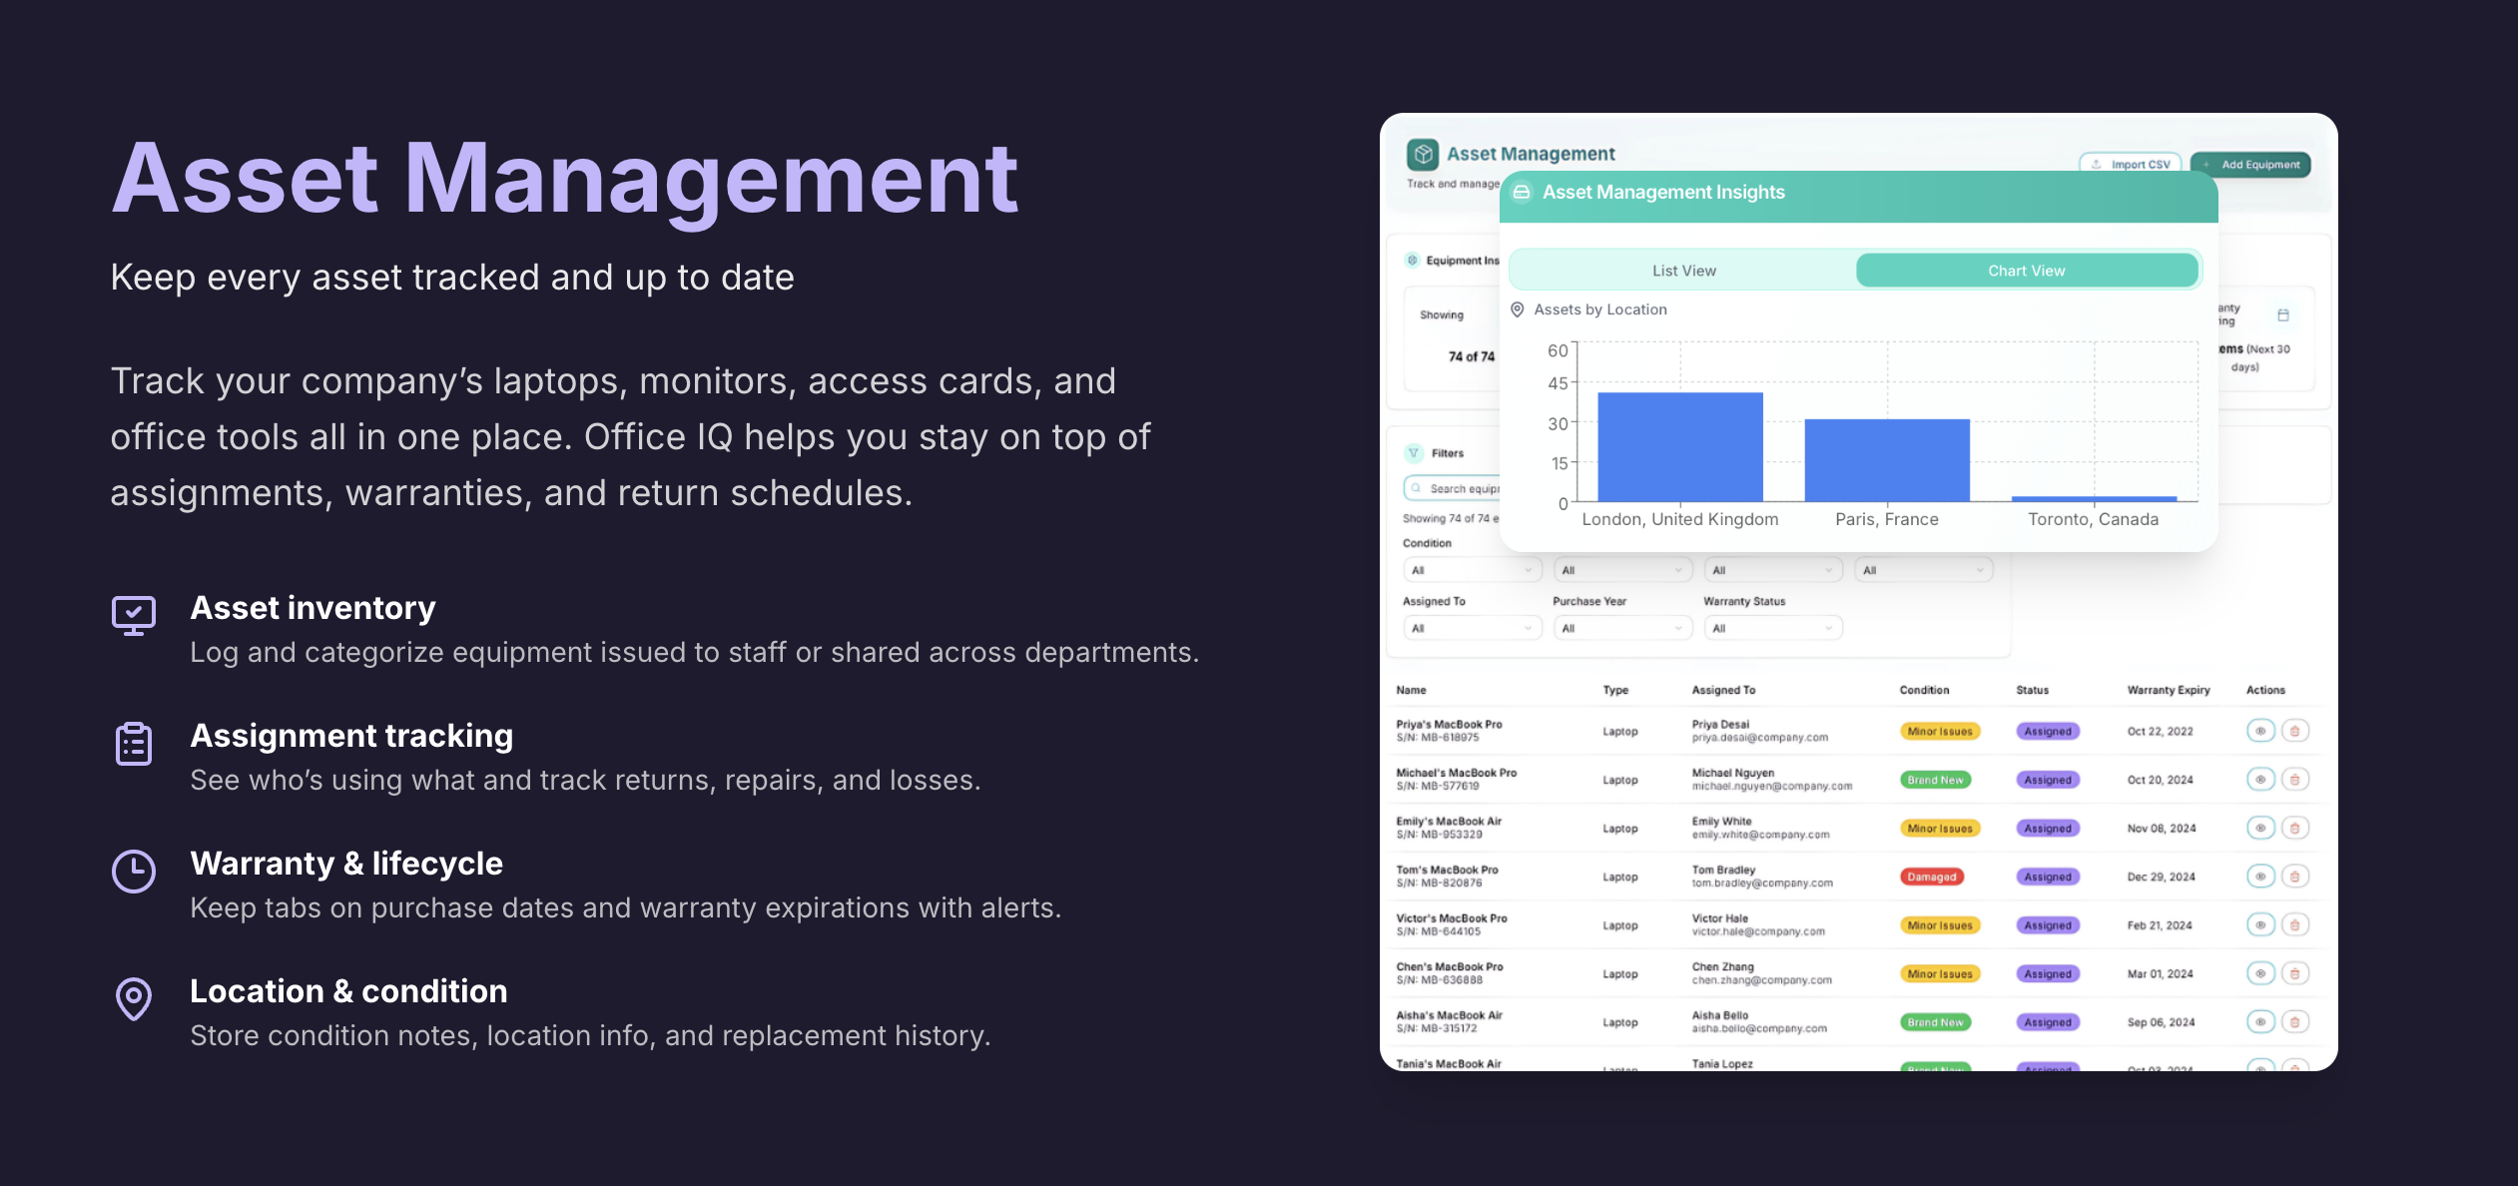
Task: Open the Condition filter dropdown
Action: click(x=1472, y=570)
